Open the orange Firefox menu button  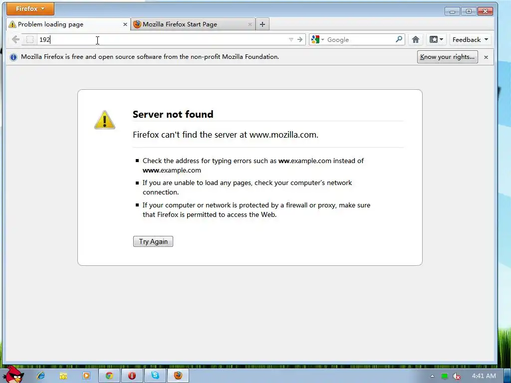(x=30, y=9)
